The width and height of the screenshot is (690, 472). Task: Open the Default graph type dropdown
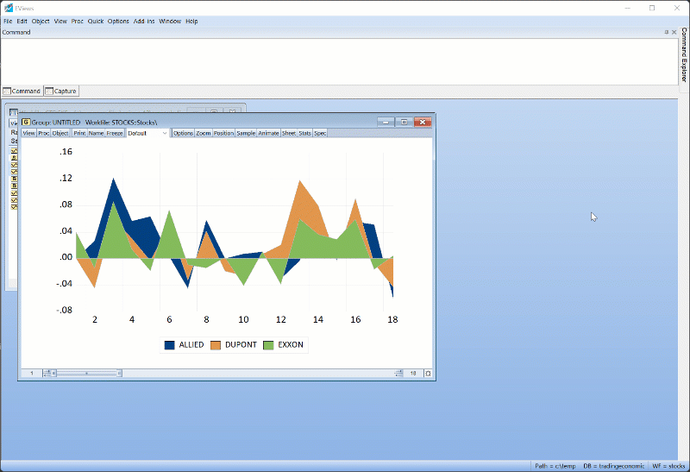164,134
